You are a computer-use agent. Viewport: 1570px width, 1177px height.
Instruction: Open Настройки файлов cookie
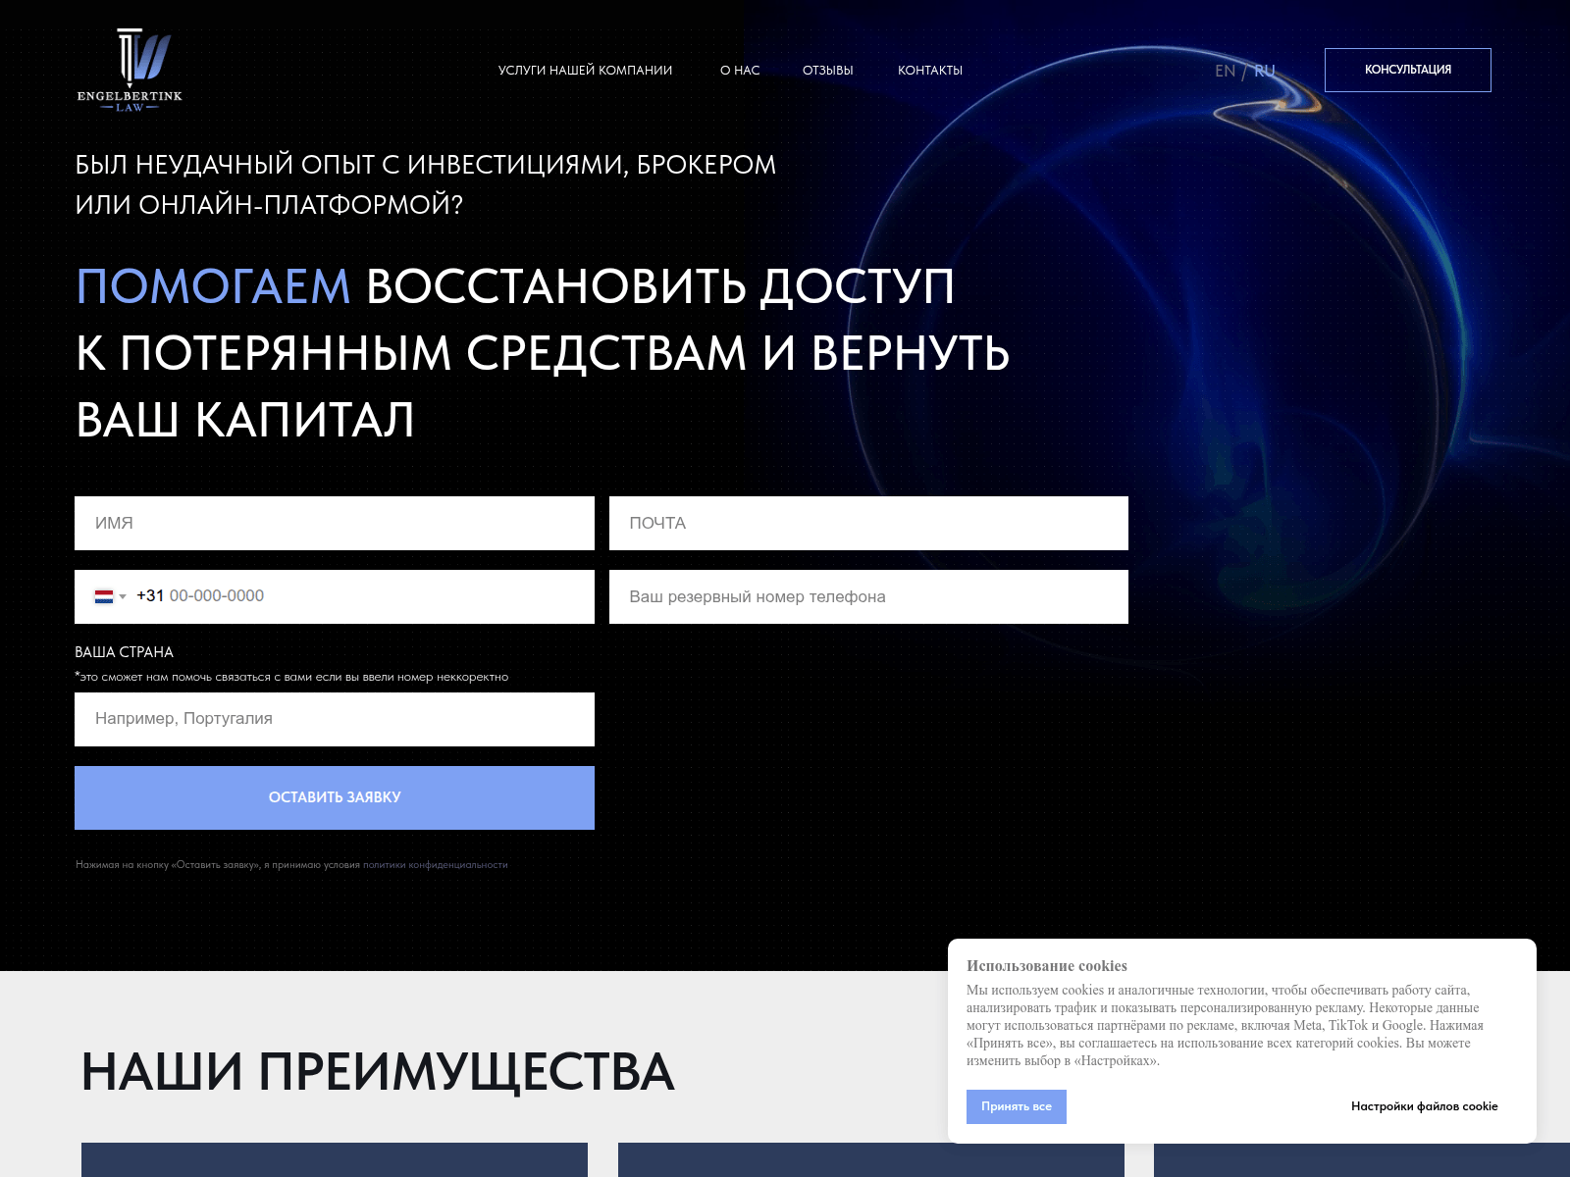(x=1424, y=1106)
